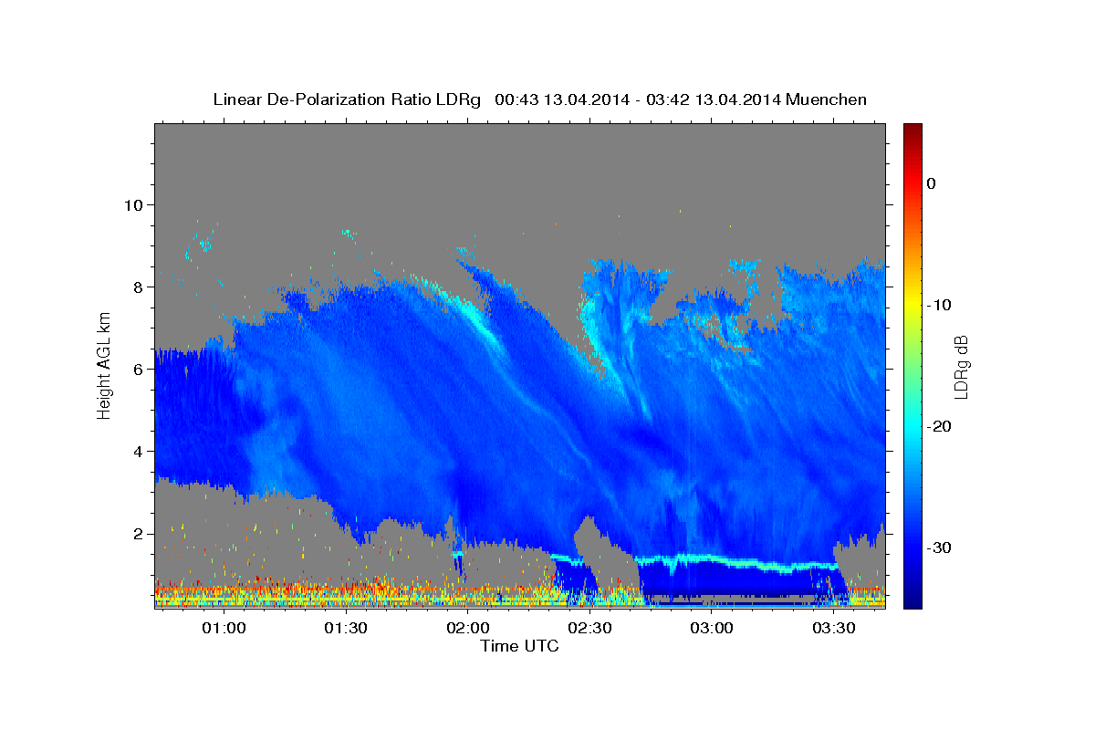Click the 'Time UTC' x-axis label
Viewport: 1095px width, 730px height.
[519, 646]
